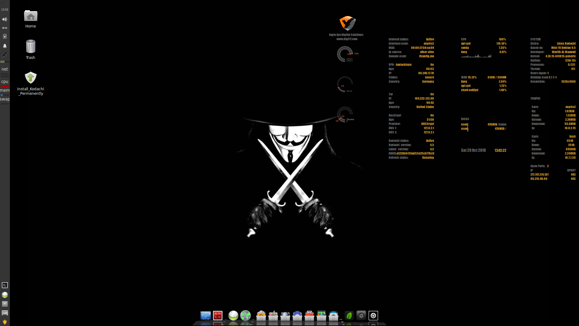Launch the red multi-terminal icon in dock
This screenshot has height=326, width=579.
pyautogui.click(x=218, y=316)
